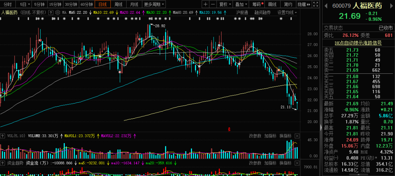Toggle fullscreen chart view icon
Viewport: 395px width, 176px height.
(316, 4)
